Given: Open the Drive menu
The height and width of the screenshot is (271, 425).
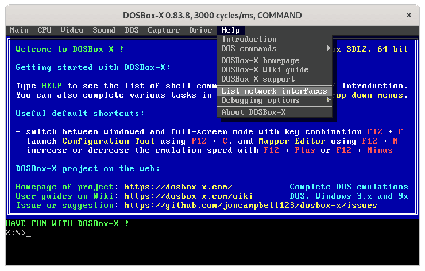Looking at the screenshot, I should pyautogui.click(x=200, y=30).
